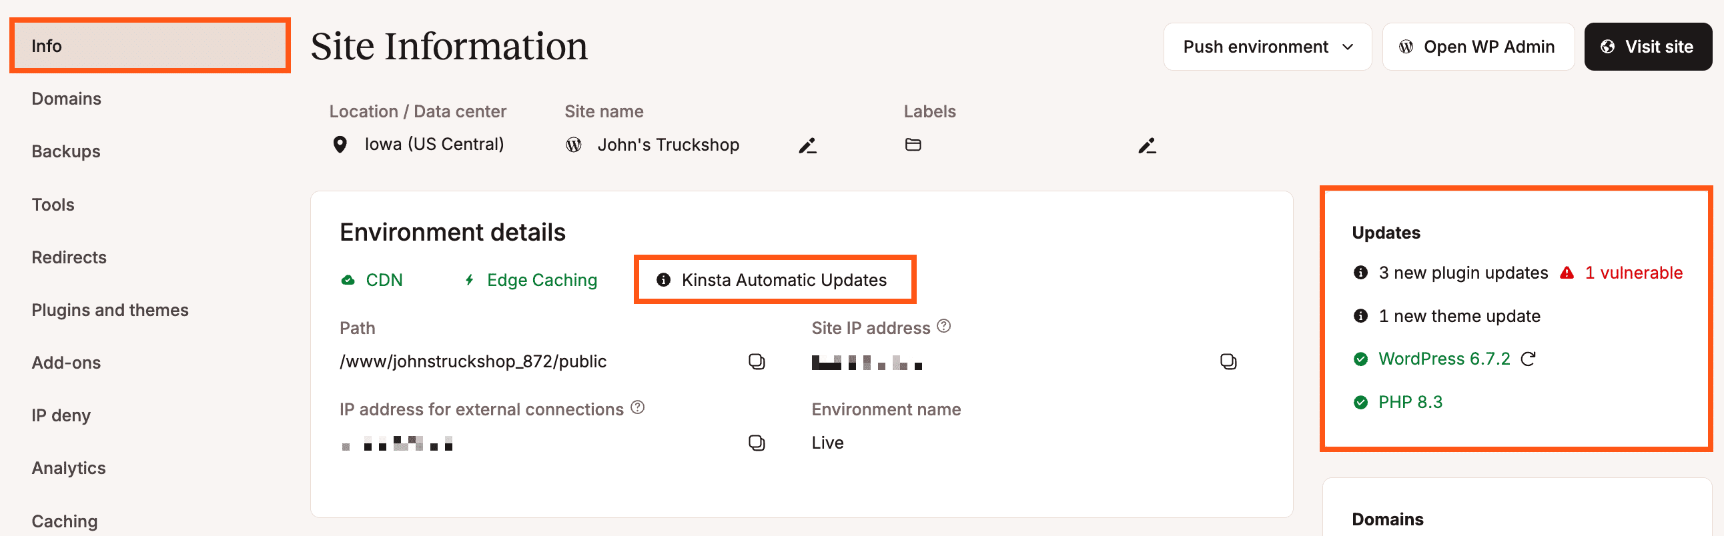Click Live environment name value
Image resolution: width=1724 pixels, height=536 pixels.
pyautogui.click(x=827, y=443)
